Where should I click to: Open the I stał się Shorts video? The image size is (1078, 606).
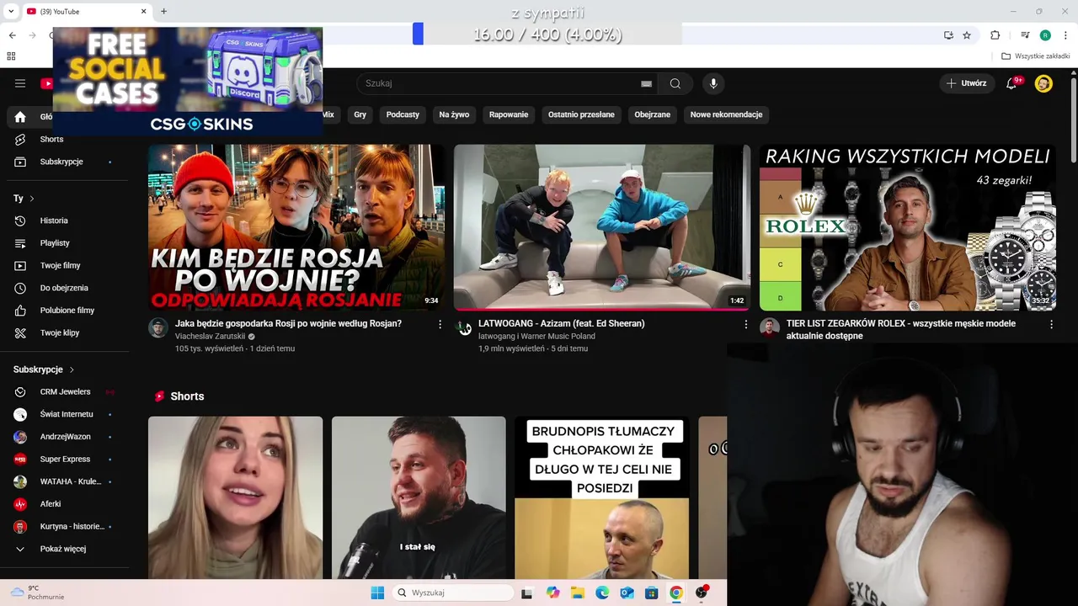(419, 497)
